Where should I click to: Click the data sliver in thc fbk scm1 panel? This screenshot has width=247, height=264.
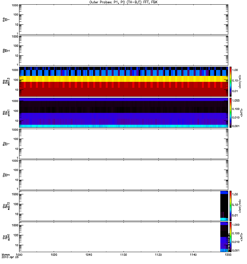point(224,237)
